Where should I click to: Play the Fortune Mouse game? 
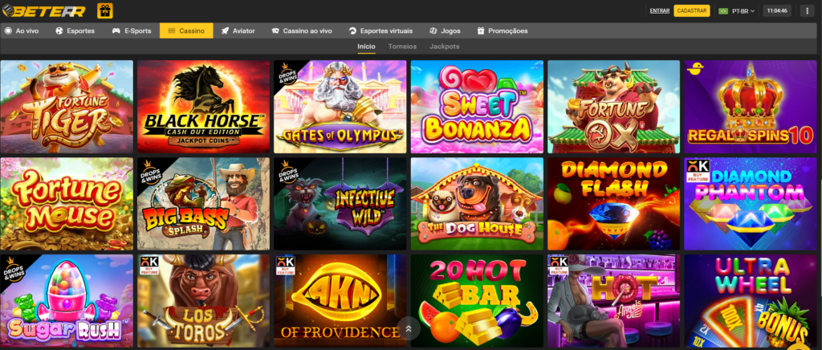67,204
